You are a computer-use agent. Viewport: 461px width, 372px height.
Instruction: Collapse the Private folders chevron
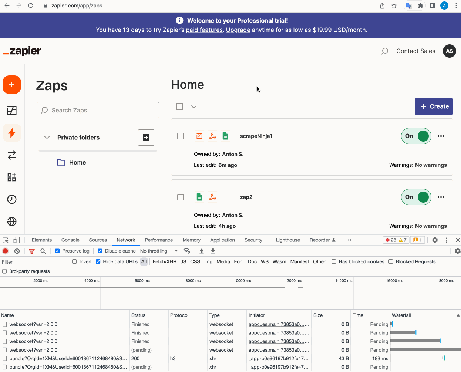(47, 138)
